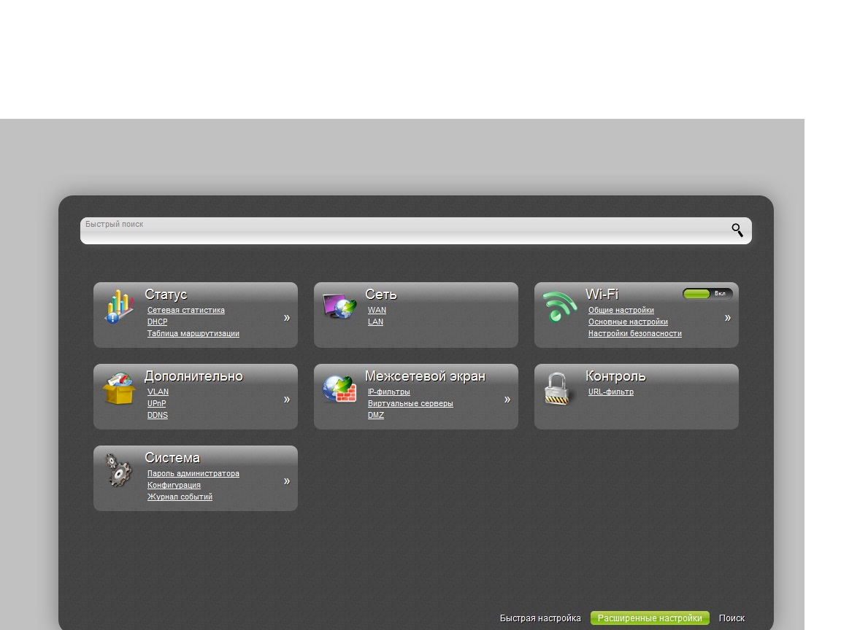
Task: Expand the Статус section arrow
Action: pos(287,318)
